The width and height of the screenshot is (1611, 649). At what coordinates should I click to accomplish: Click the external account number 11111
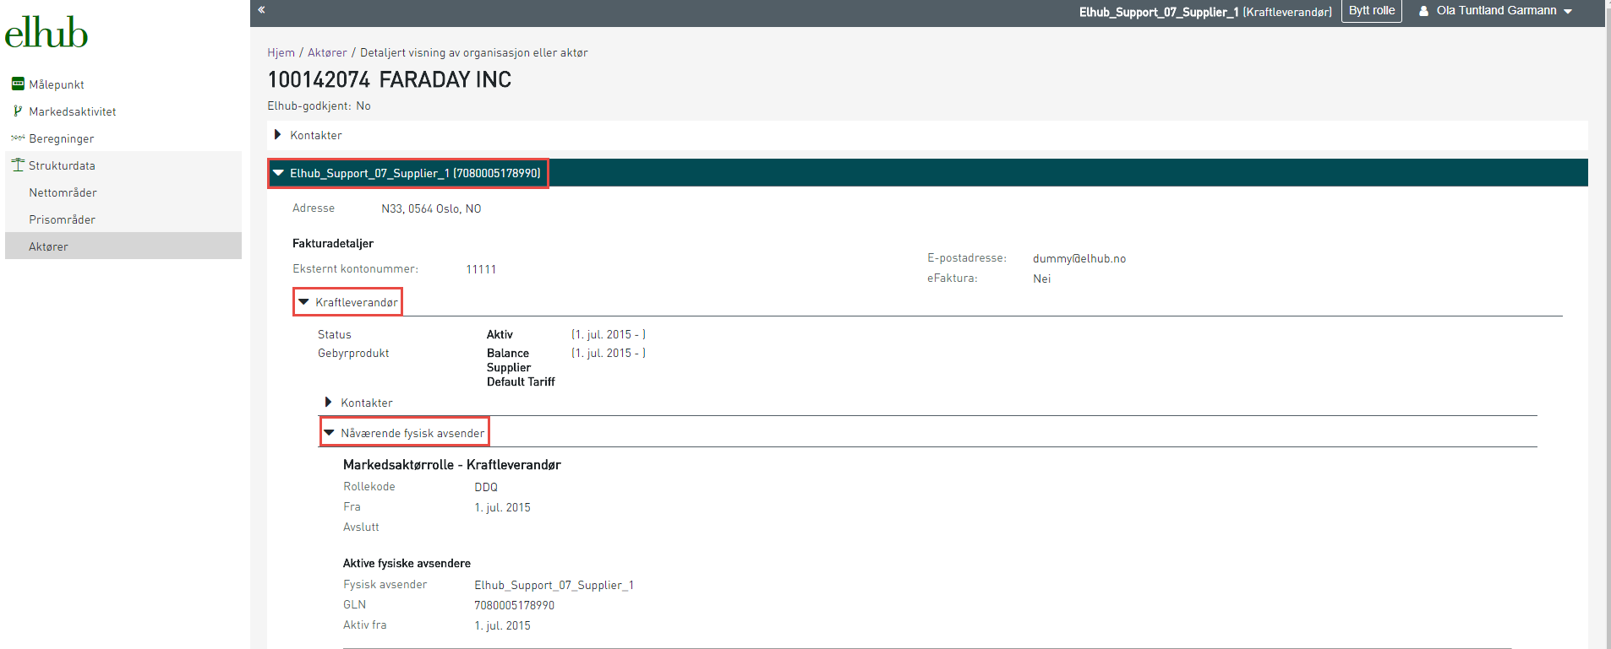coord(481,269)
